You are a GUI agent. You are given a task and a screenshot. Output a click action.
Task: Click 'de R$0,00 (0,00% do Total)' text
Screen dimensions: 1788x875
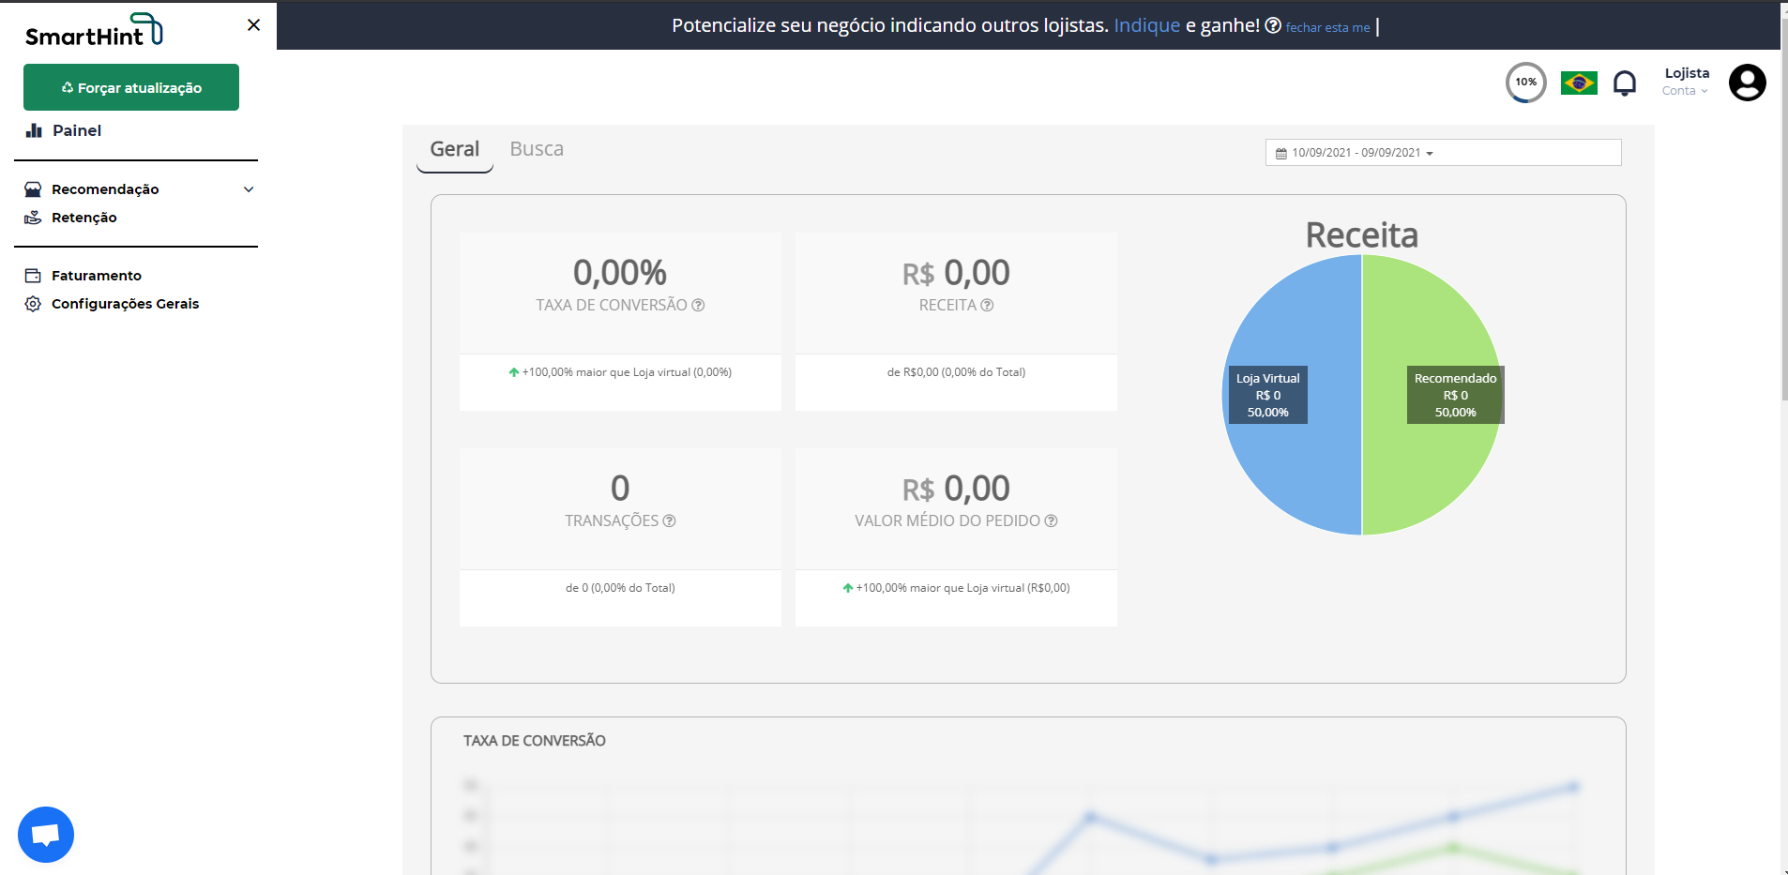pos(956,372)
